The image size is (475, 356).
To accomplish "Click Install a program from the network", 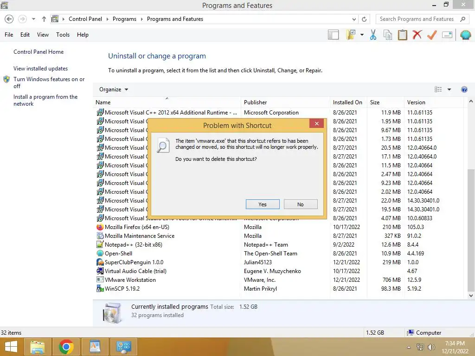I will 45,100.
